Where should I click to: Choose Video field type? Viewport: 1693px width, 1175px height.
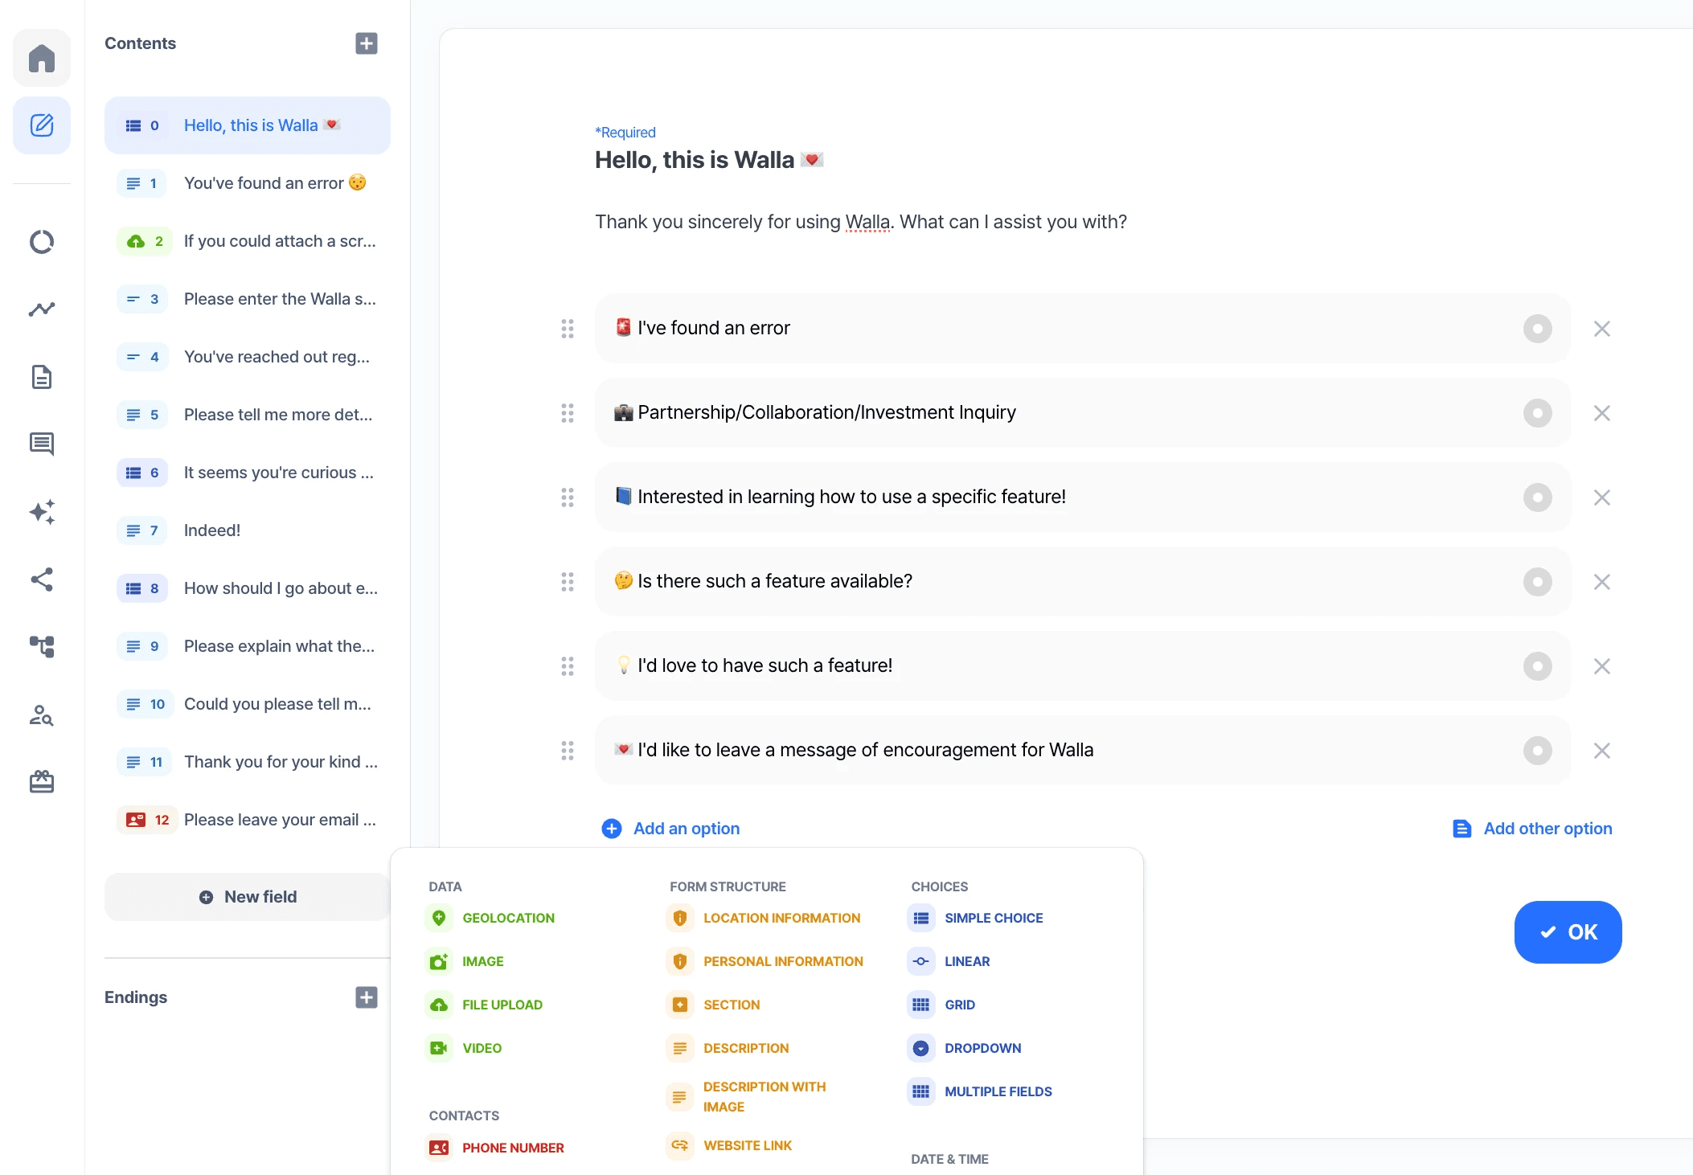tap(464, 1048)
